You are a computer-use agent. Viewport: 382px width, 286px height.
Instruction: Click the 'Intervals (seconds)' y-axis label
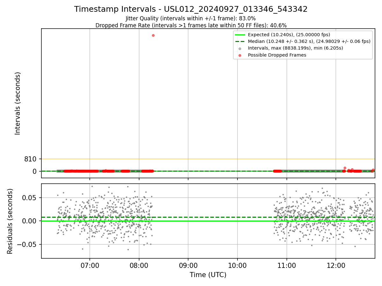[x=18, y=103]
